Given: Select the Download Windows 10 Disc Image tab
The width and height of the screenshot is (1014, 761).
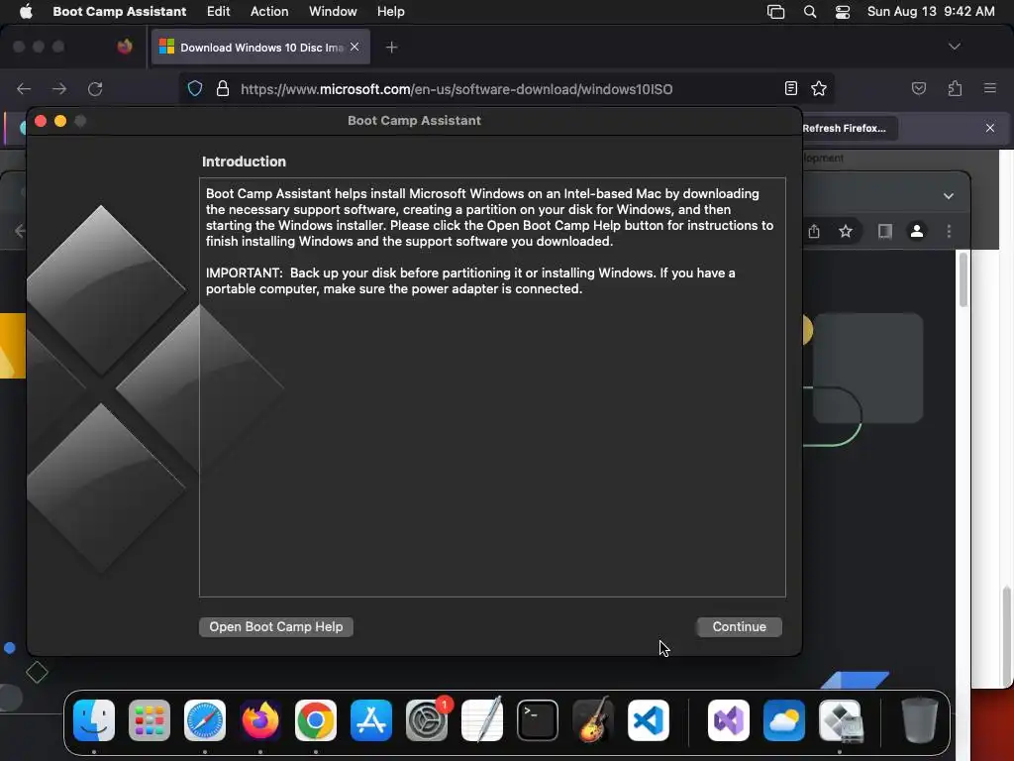Looking at the screenshot, I should pos(260,48).
